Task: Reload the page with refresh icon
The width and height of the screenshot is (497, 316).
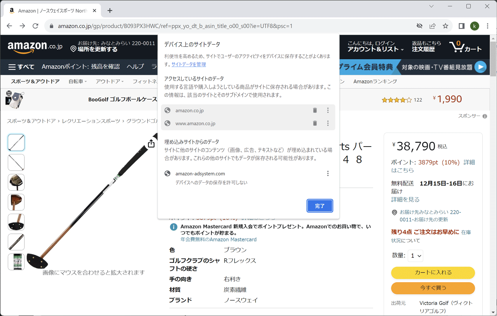Action: [35, 26]
